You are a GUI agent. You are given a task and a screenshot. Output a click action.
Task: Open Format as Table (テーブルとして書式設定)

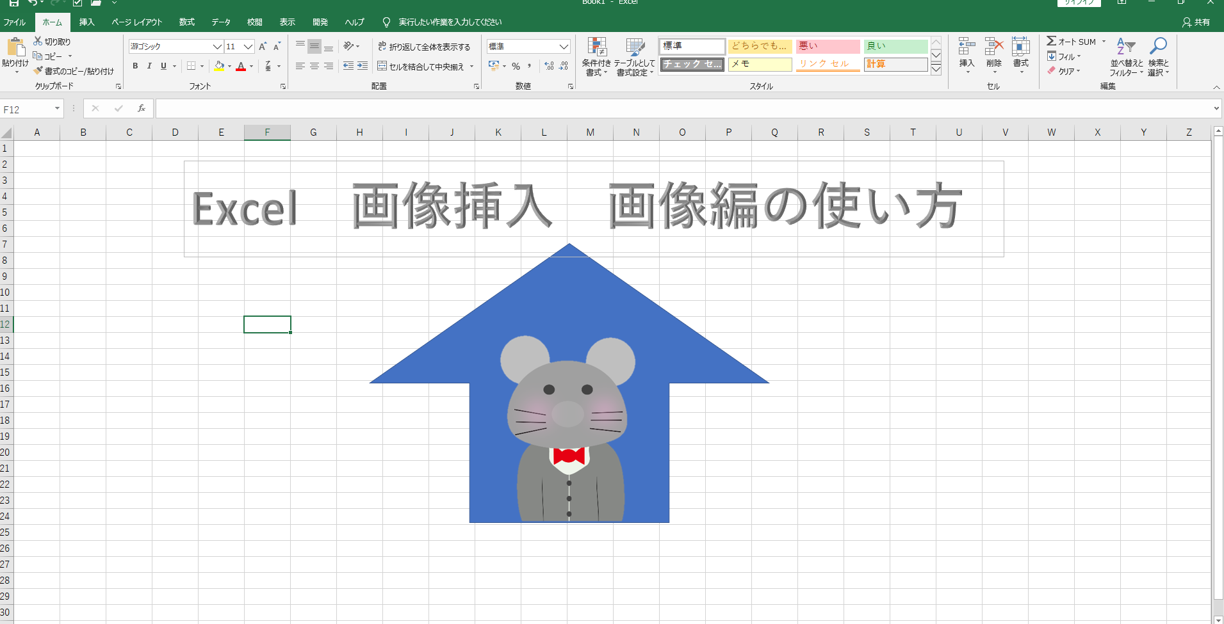pos(635,57)
